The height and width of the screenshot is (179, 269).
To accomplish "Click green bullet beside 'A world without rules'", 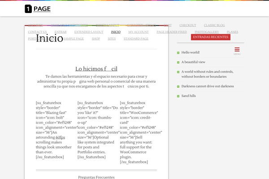I will pos(178,72).
